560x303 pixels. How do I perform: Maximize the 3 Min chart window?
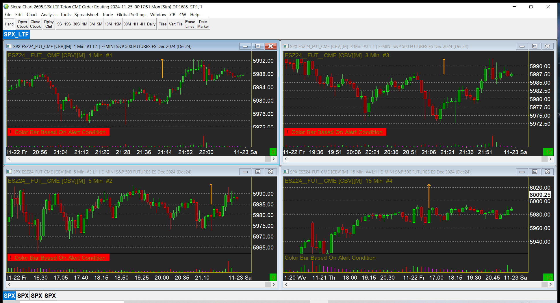point(535,46)
